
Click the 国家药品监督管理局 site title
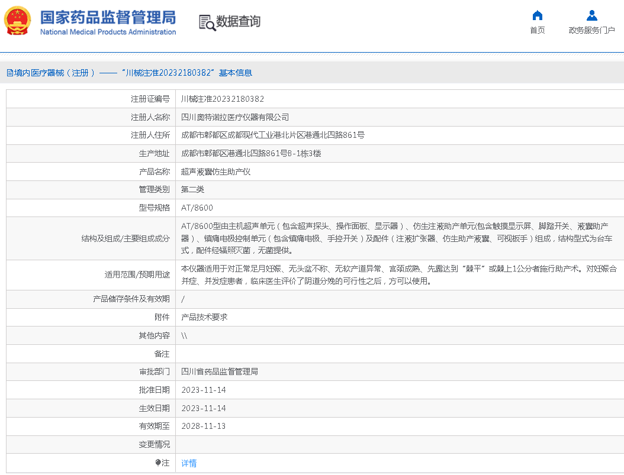[x=108, y=17]
